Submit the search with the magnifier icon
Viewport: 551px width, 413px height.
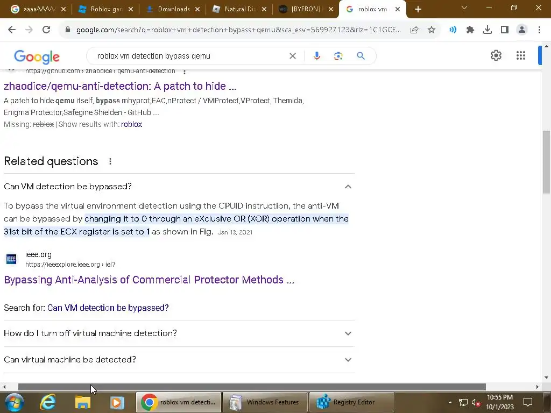[x=361, y=56]
